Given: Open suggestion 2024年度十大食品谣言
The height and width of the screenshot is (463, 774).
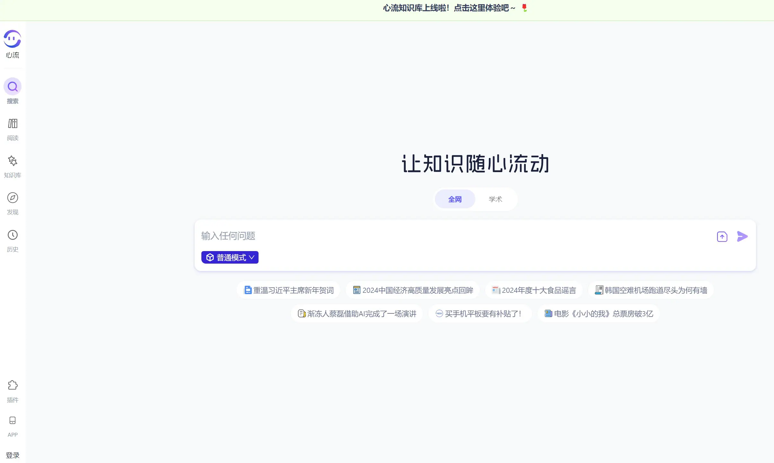Looking at the screenshot, I should click(534, 290).
